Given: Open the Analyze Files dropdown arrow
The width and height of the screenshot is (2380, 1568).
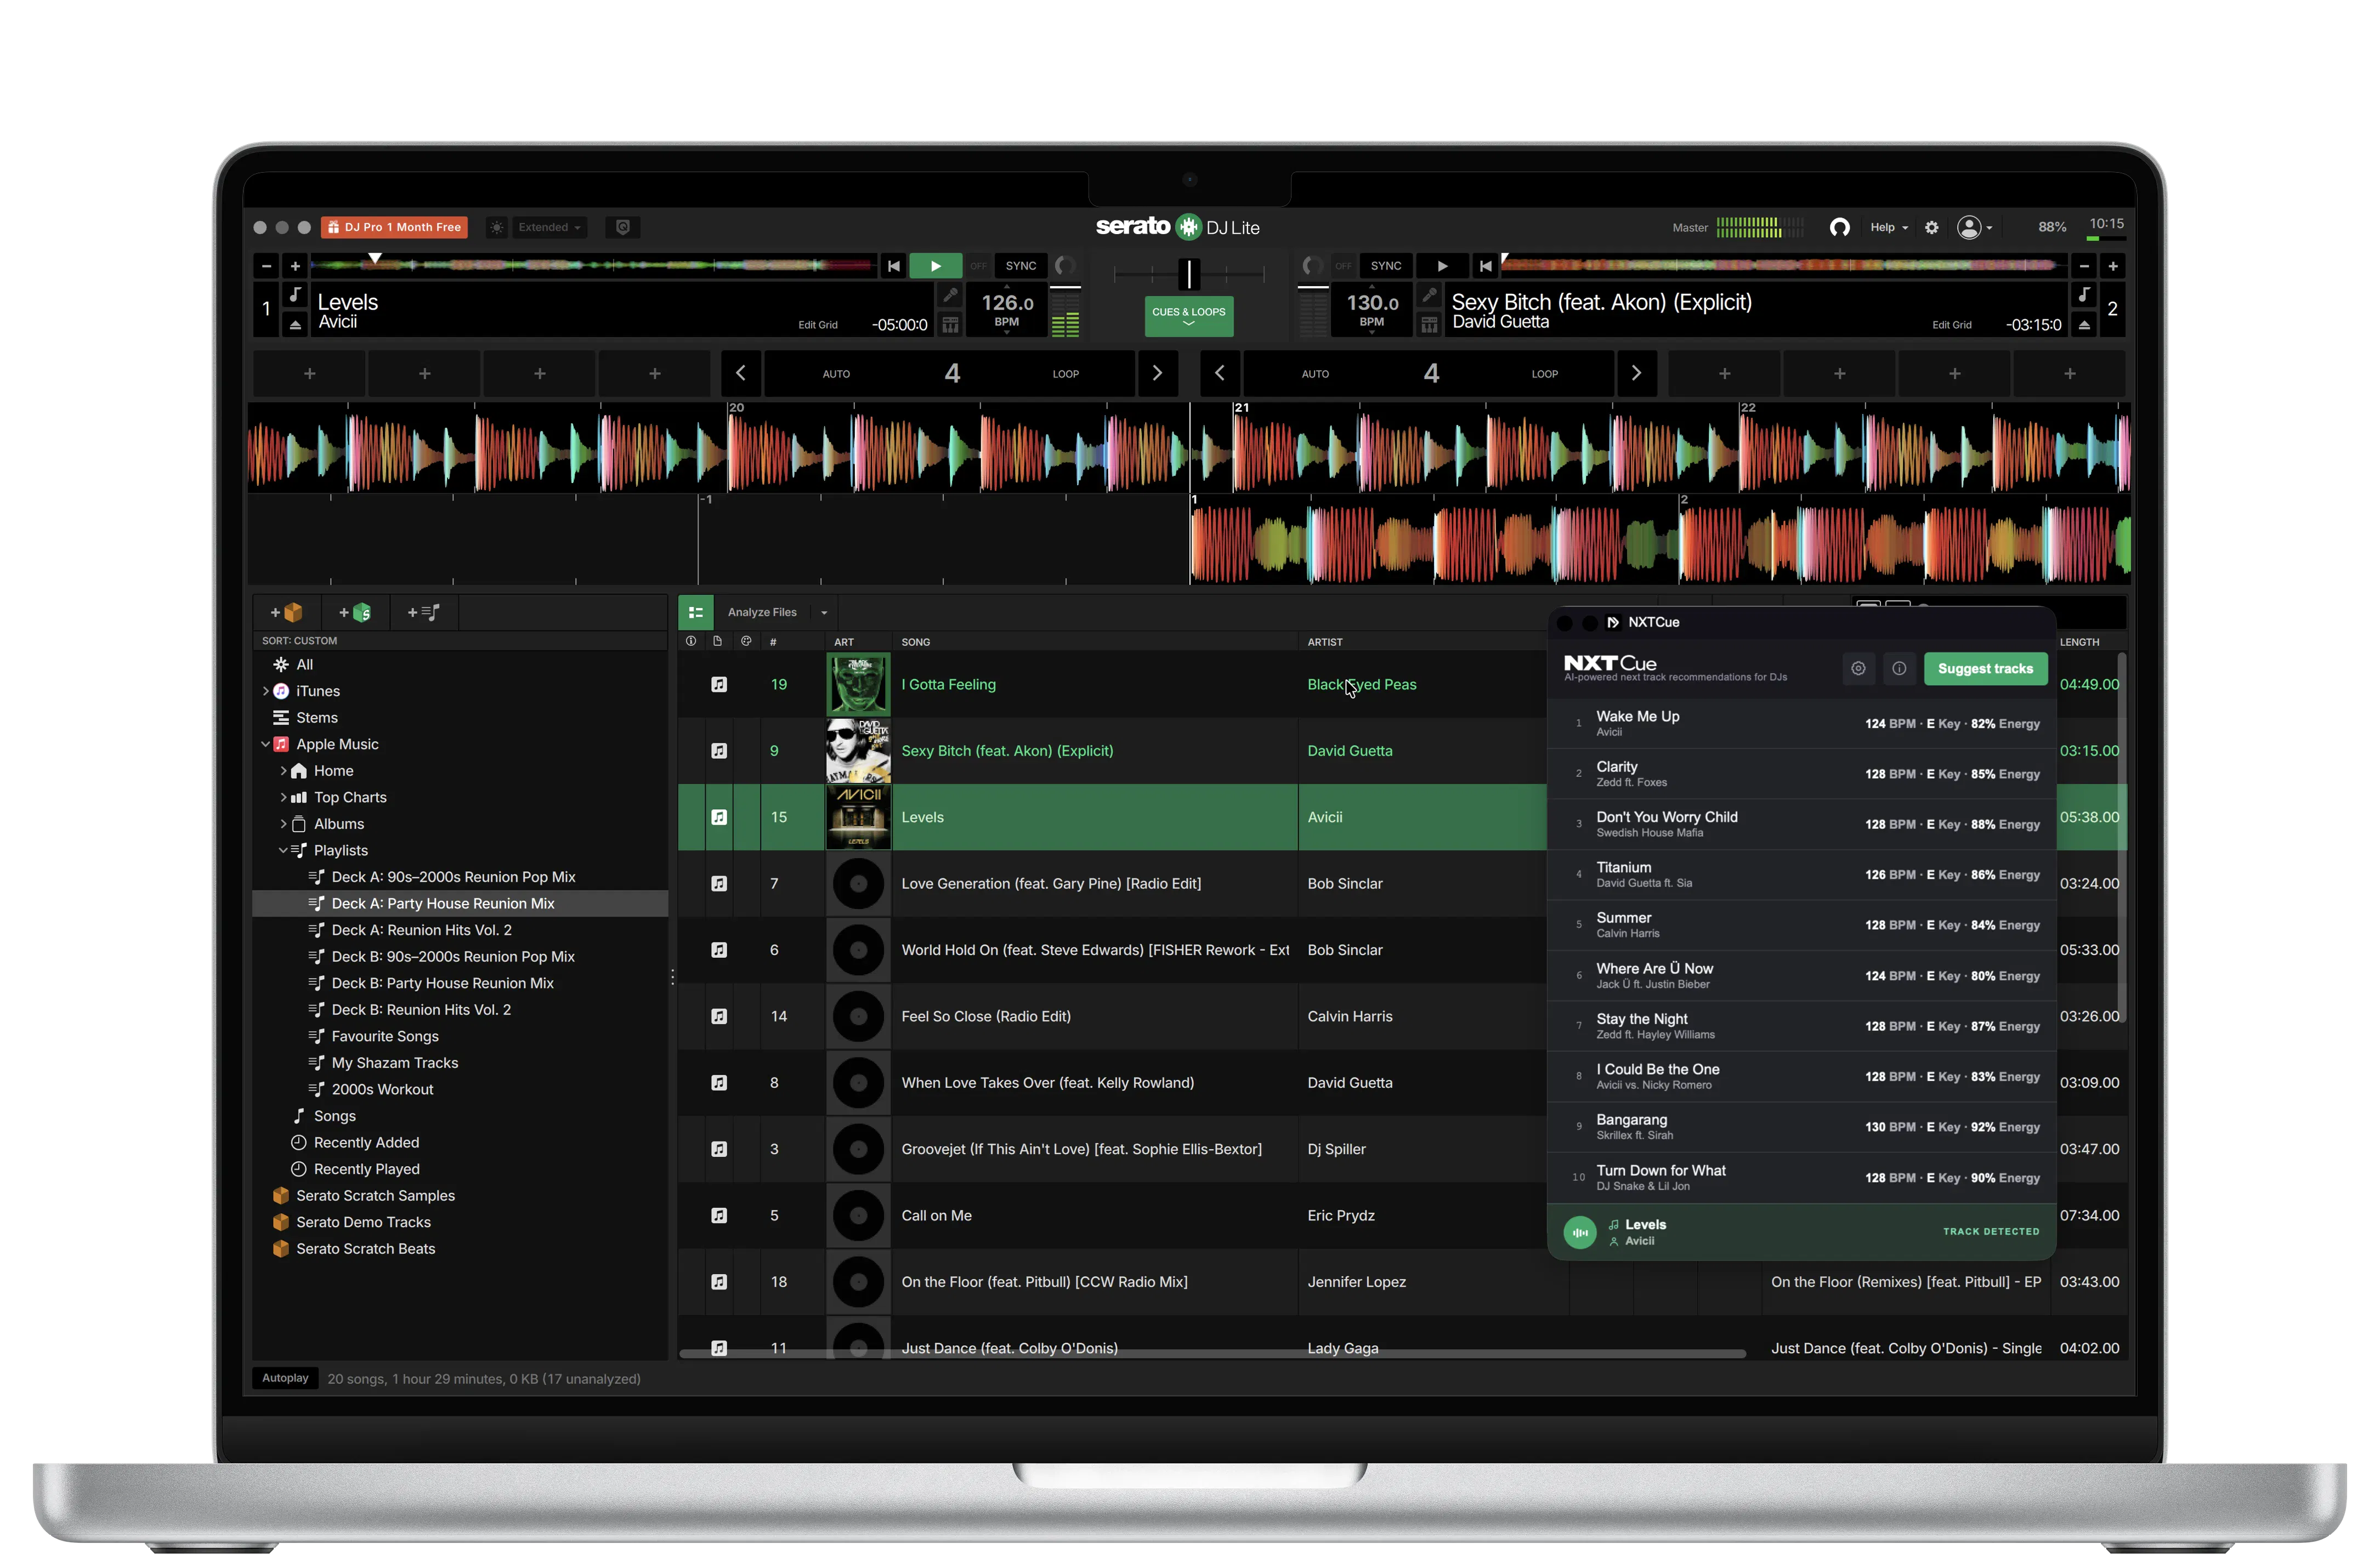Looking at the screenshot, I should 824,613.
